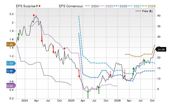Click the 30 label on the price axis
Viewport: 171px width, 102px height.
pos(159,37)
